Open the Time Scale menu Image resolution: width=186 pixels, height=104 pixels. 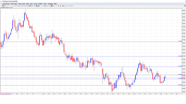coord(22,4)
